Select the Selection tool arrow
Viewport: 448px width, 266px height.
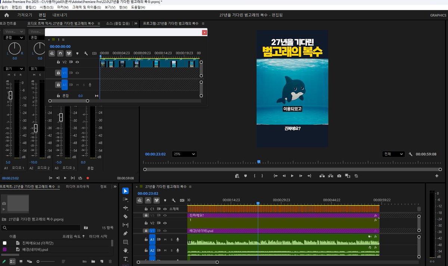[125, 191]
